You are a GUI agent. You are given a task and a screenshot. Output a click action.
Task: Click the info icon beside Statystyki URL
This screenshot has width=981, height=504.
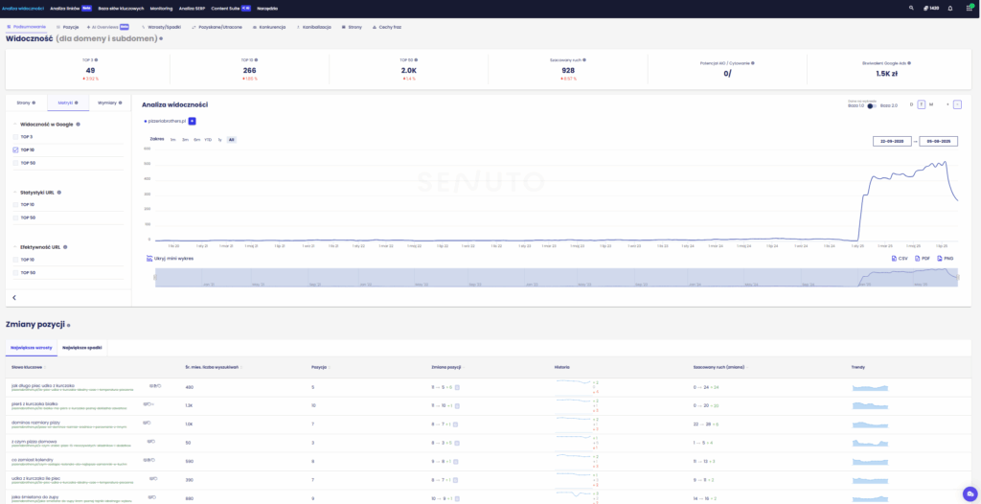[x=59, y=193]
